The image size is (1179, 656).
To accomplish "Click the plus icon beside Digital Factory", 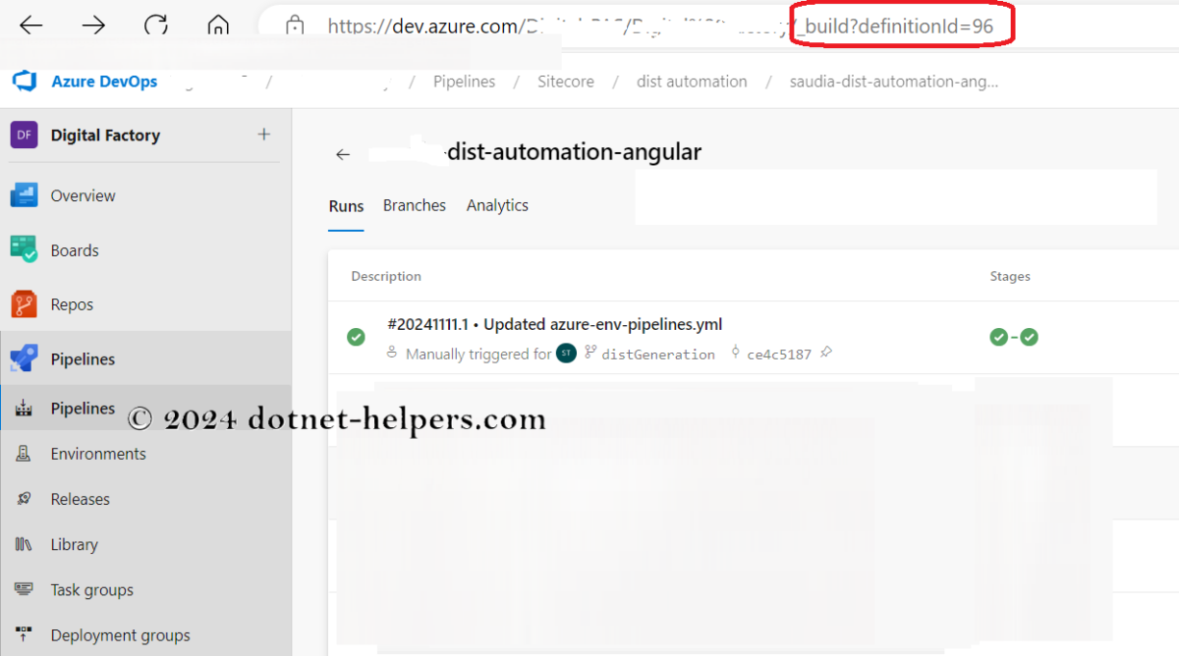I will pyautogui.click(x=263, y=135).
